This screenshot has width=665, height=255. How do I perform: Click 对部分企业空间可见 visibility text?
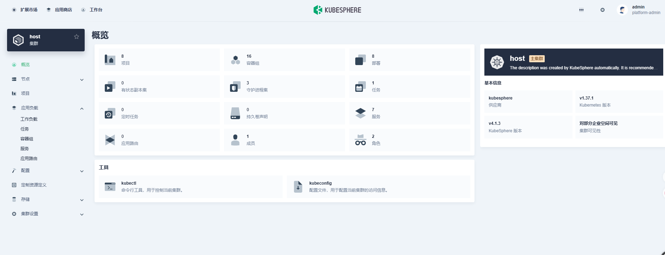click(598, 123)
